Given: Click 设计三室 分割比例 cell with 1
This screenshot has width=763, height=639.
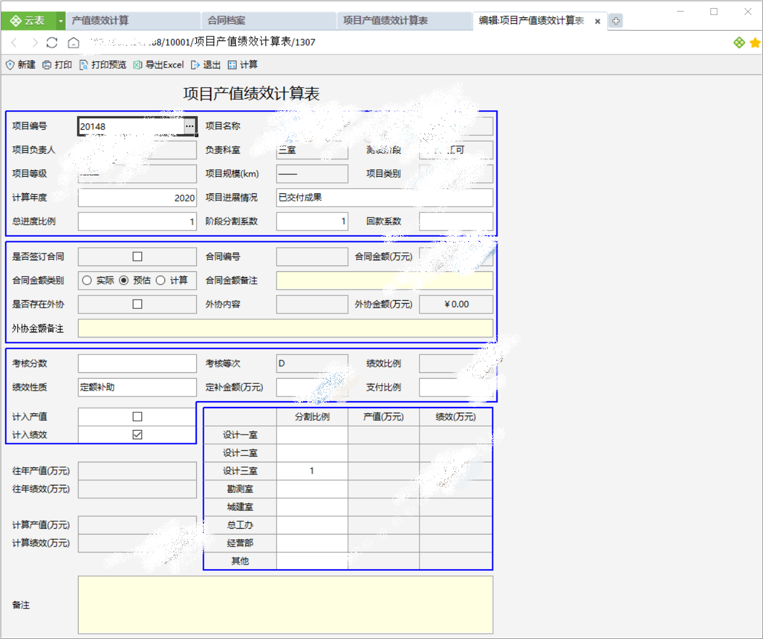Looking at the screenshot, I should click(x=312, y=471).
